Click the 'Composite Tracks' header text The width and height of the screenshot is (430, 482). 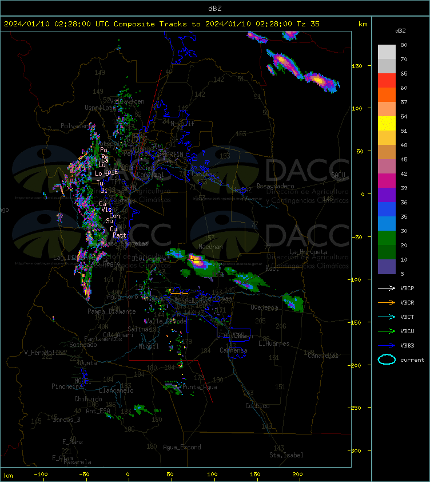point(150,24)
